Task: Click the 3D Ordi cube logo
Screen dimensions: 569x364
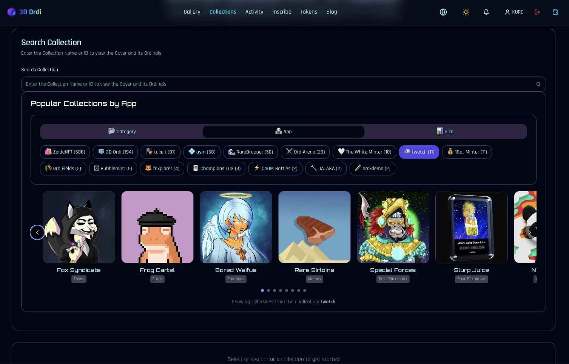Action: tap(12, 12)
